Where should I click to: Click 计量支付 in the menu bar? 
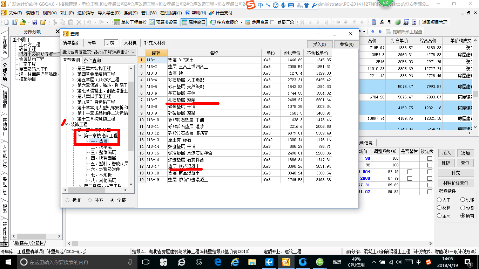[x=221, y=13]
